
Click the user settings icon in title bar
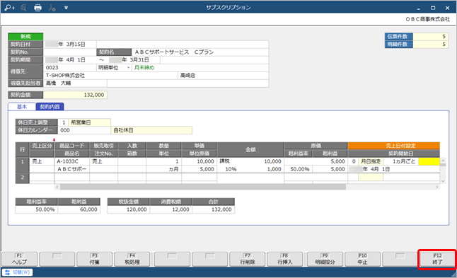[52, 8]
